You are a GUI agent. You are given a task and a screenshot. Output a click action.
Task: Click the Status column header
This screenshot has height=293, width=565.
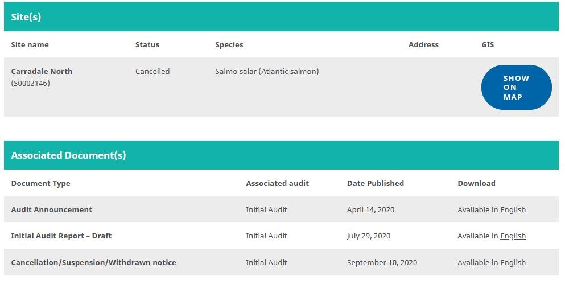(x=147, y=45)
